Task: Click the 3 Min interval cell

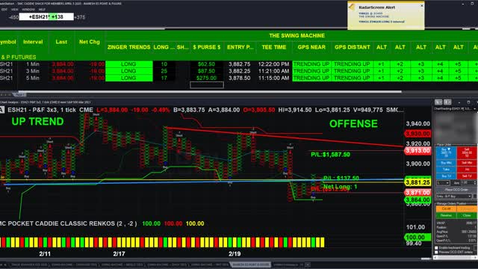Action: (x=33, y=71)
